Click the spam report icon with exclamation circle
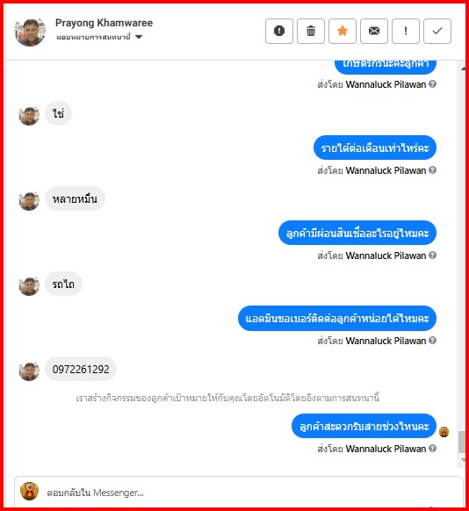Image resolution: width=469 pixels, height=511 pixels. click(279, 31)
